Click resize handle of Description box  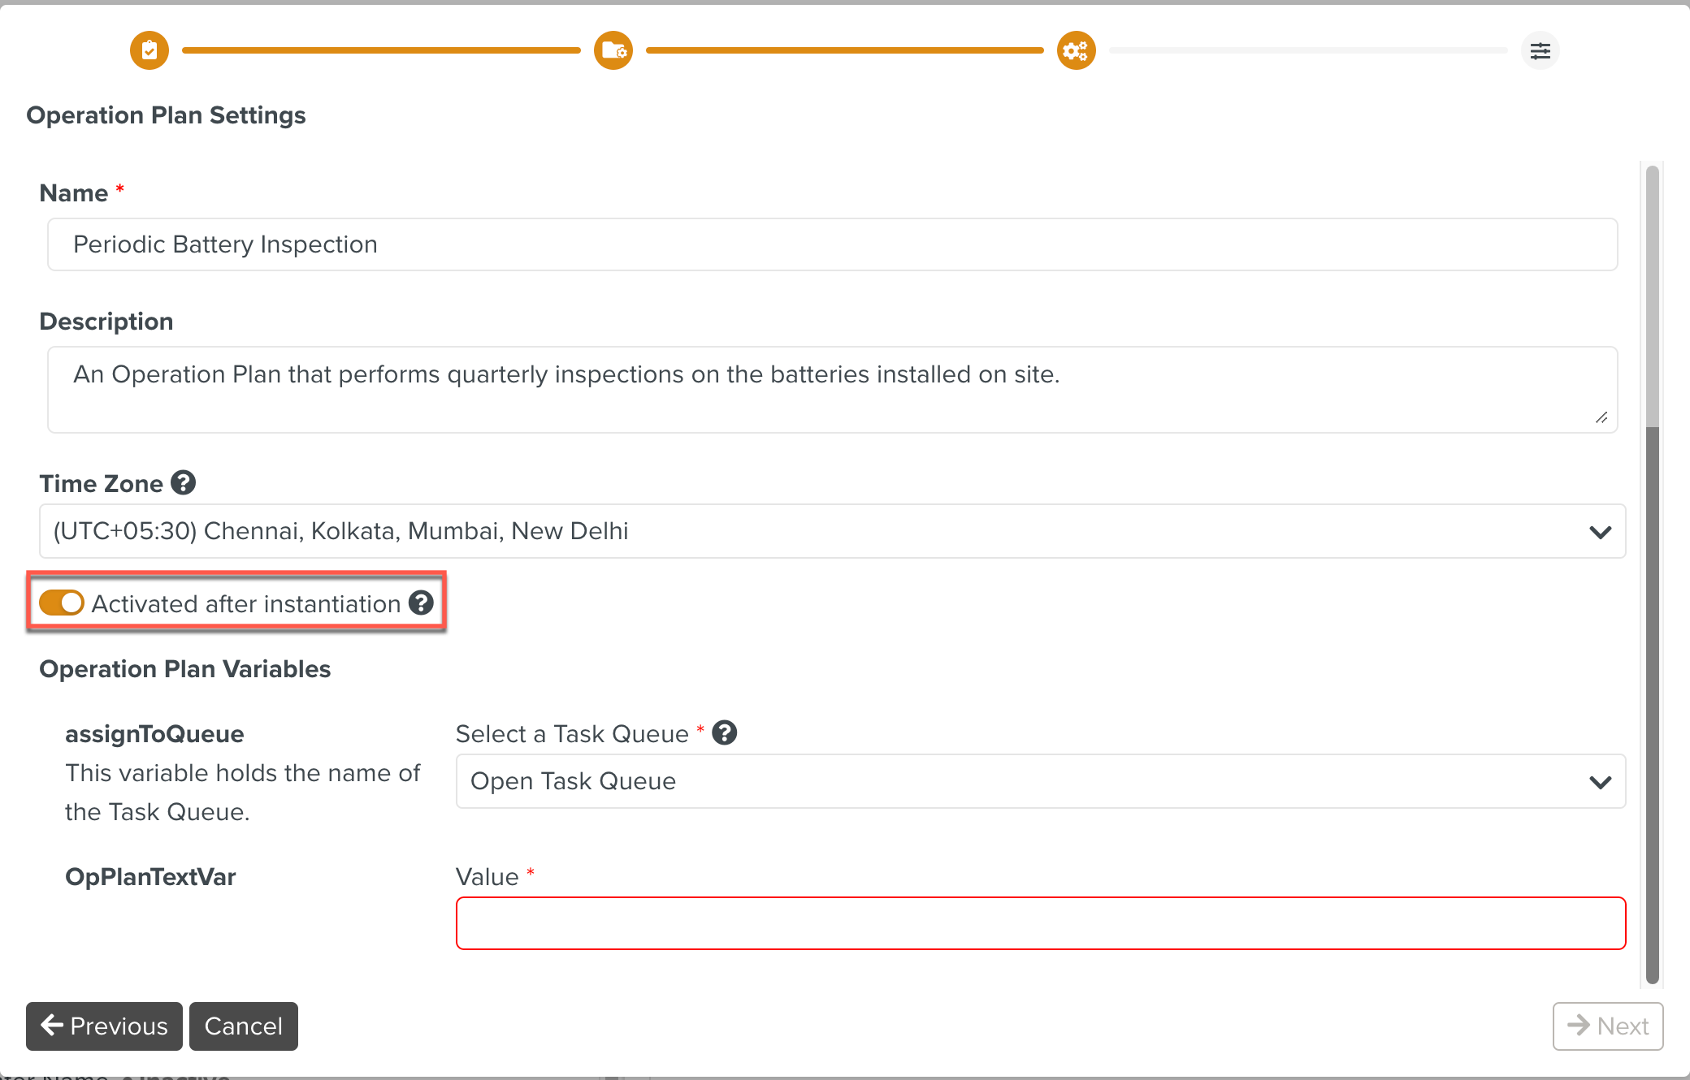pos(1601,417)
